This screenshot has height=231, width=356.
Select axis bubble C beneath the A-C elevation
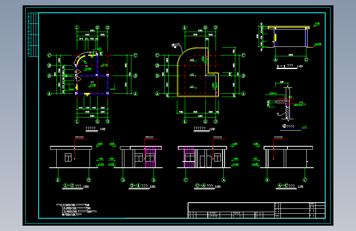point(305,180)
